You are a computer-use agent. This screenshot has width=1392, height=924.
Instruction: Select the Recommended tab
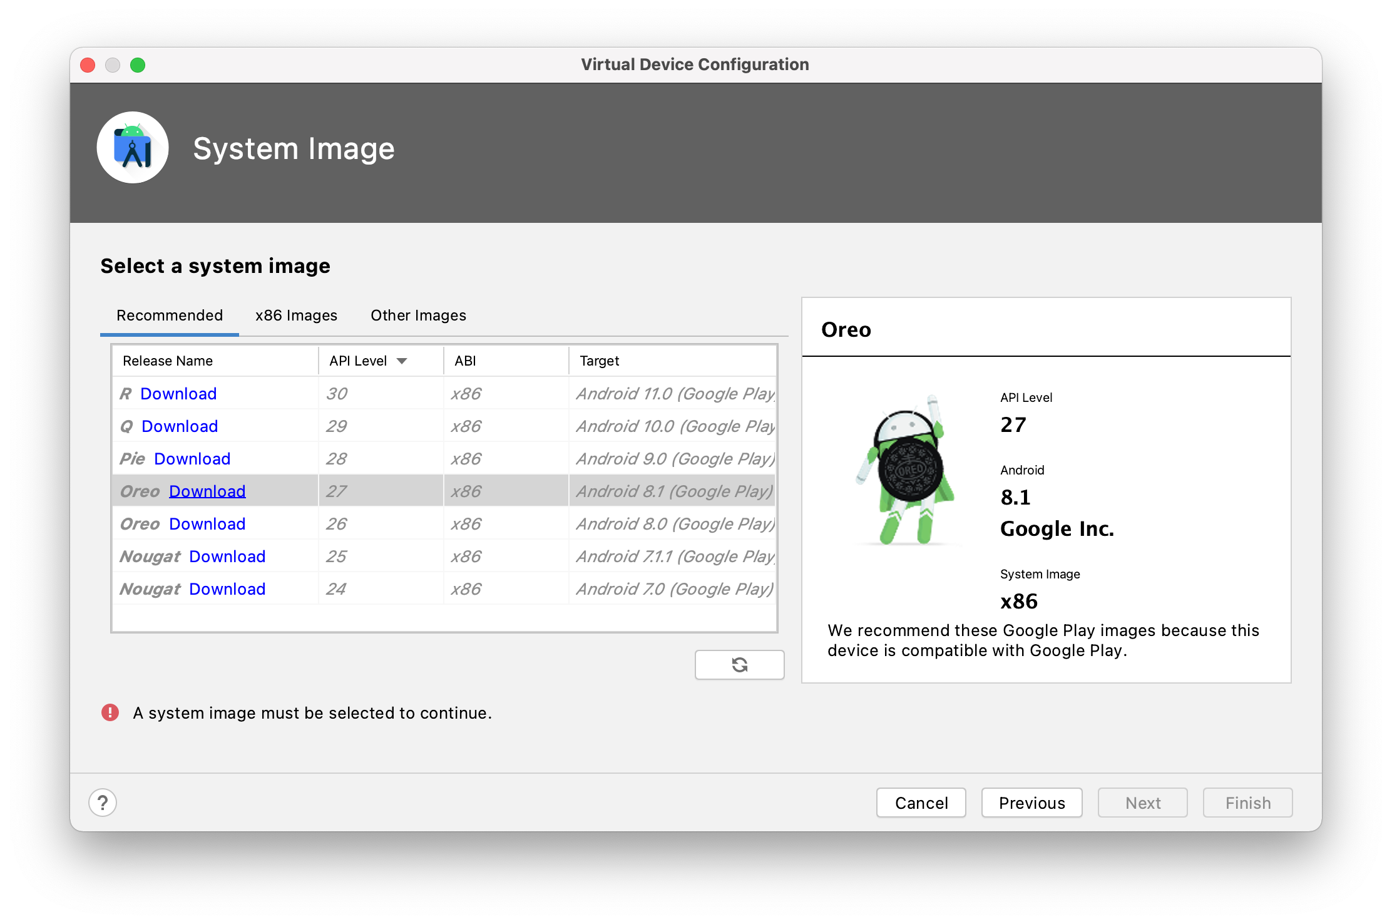coord(170,316)
